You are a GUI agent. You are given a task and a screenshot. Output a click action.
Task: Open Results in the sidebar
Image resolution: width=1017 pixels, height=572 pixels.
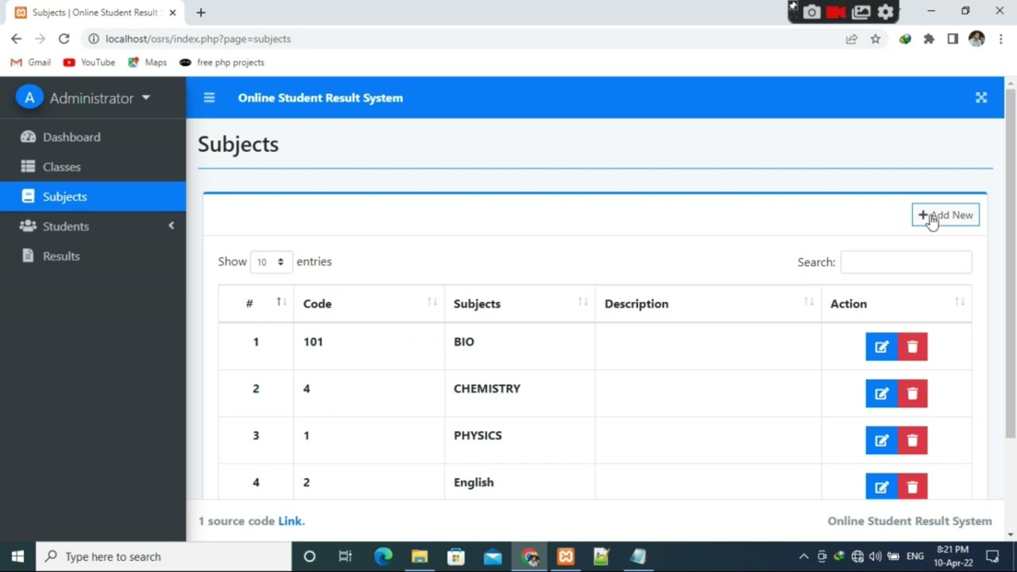point(93,256)
